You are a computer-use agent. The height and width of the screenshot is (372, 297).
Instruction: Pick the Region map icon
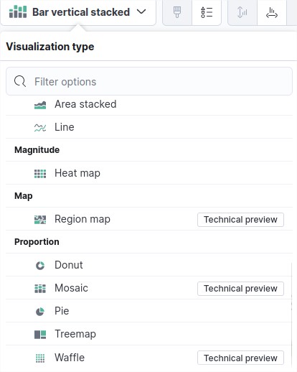pyautogui.click(x=40, y=219)
